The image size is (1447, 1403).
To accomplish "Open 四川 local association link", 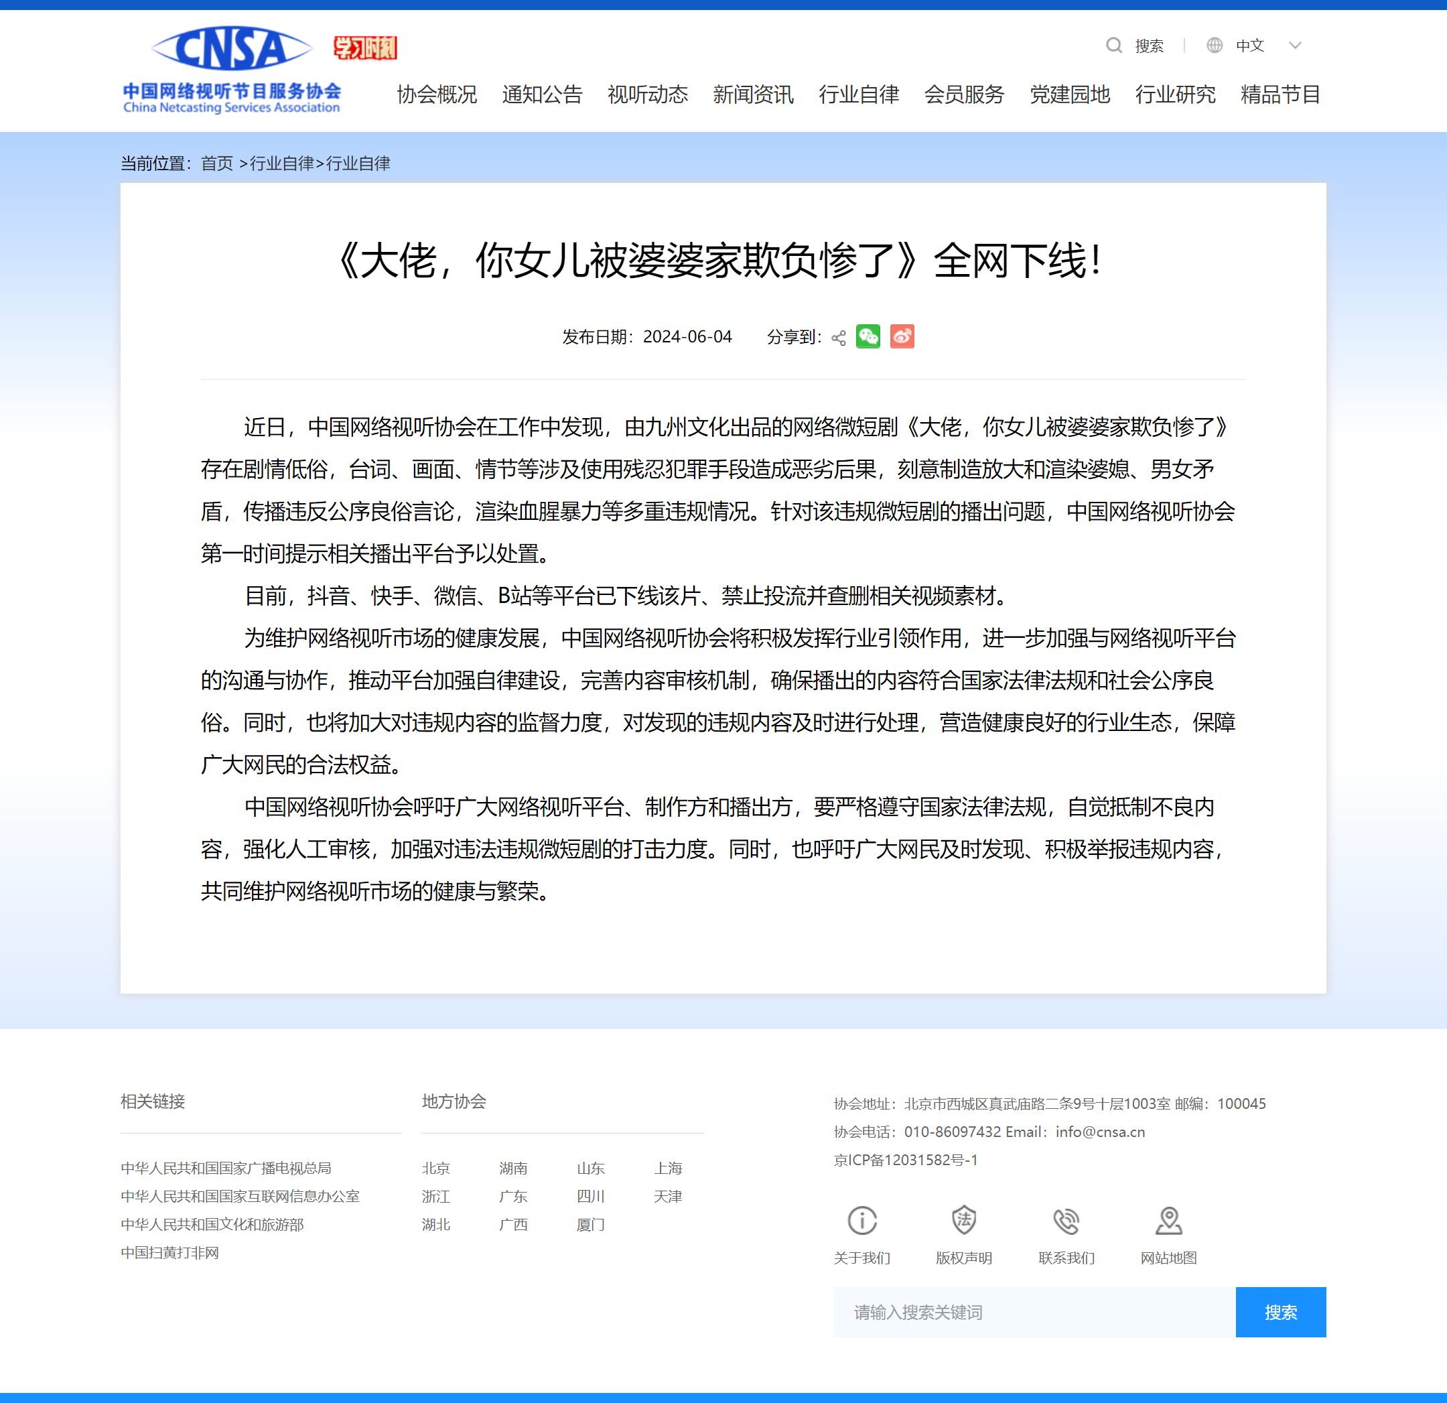I will point(591,1196).
